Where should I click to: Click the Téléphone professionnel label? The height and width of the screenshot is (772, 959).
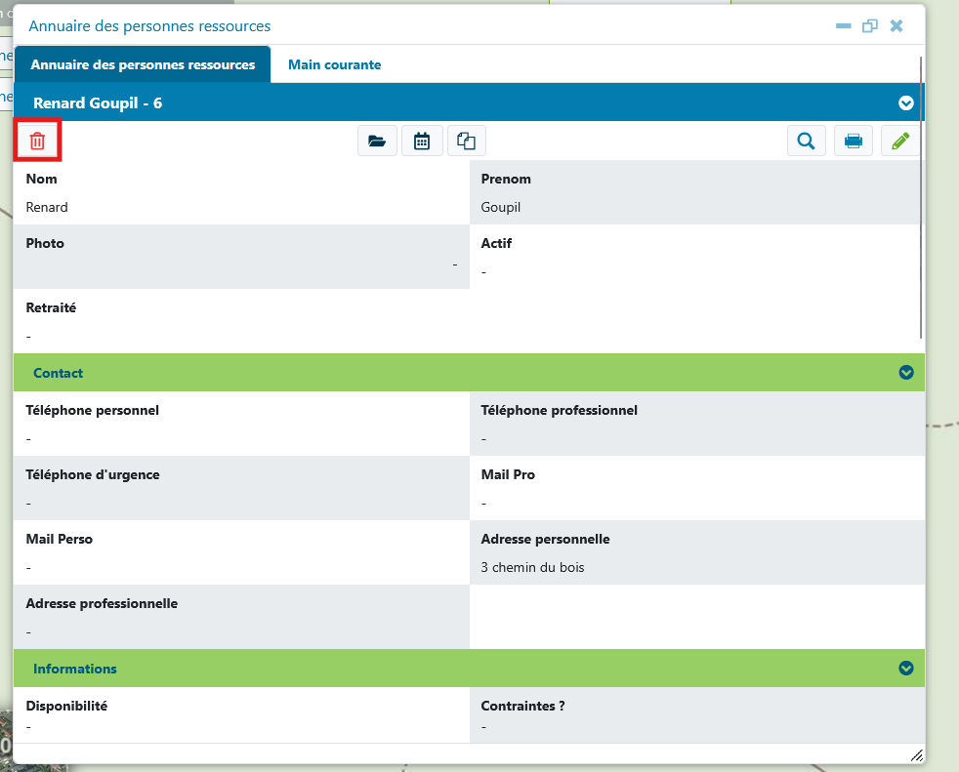tap(559, 410)
